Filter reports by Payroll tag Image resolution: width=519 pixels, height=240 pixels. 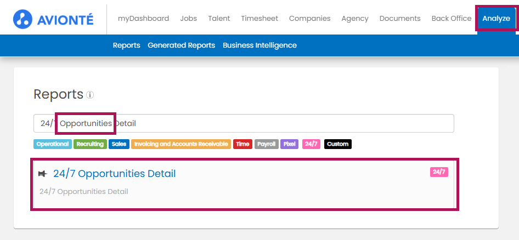pyautogui.click(x=267, y=144)
